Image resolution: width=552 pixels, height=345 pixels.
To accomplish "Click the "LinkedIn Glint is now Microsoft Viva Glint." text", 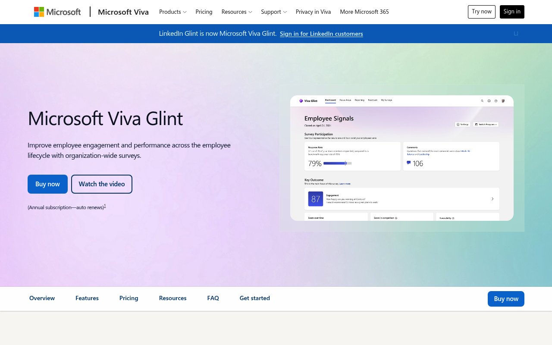I will click(218, 34).
